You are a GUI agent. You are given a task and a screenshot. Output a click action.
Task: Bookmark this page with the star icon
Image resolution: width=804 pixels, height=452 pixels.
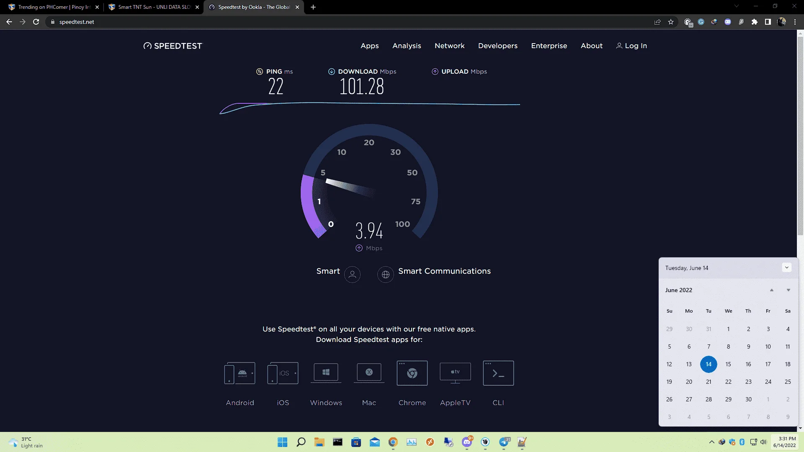671,22
